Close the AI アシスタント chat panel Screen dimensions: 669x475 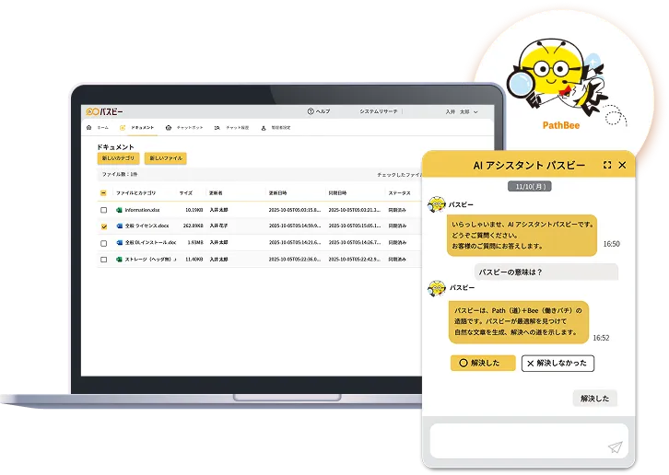622,165
